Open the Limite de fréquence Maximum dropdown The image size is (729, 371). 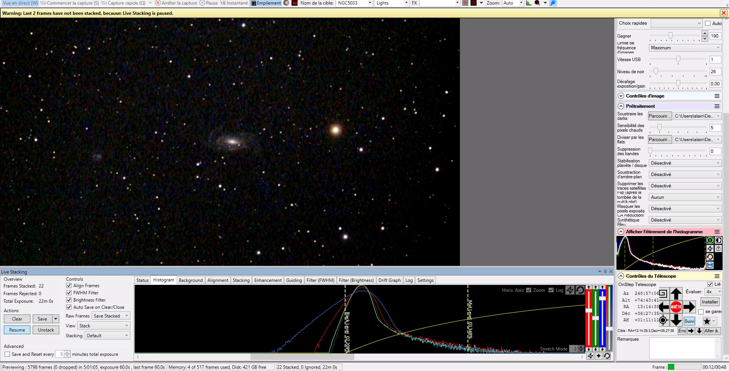685,48
